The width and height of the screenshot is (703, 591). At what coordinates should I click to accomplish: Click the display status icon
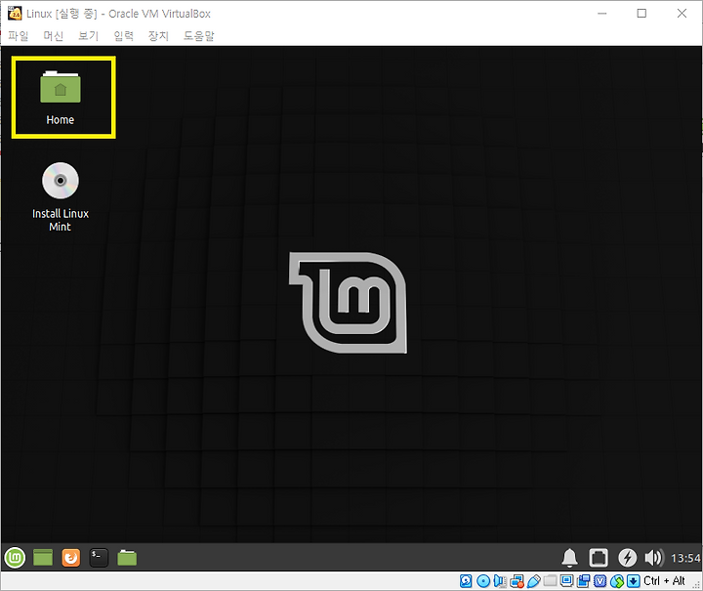(x=566, y=581)
